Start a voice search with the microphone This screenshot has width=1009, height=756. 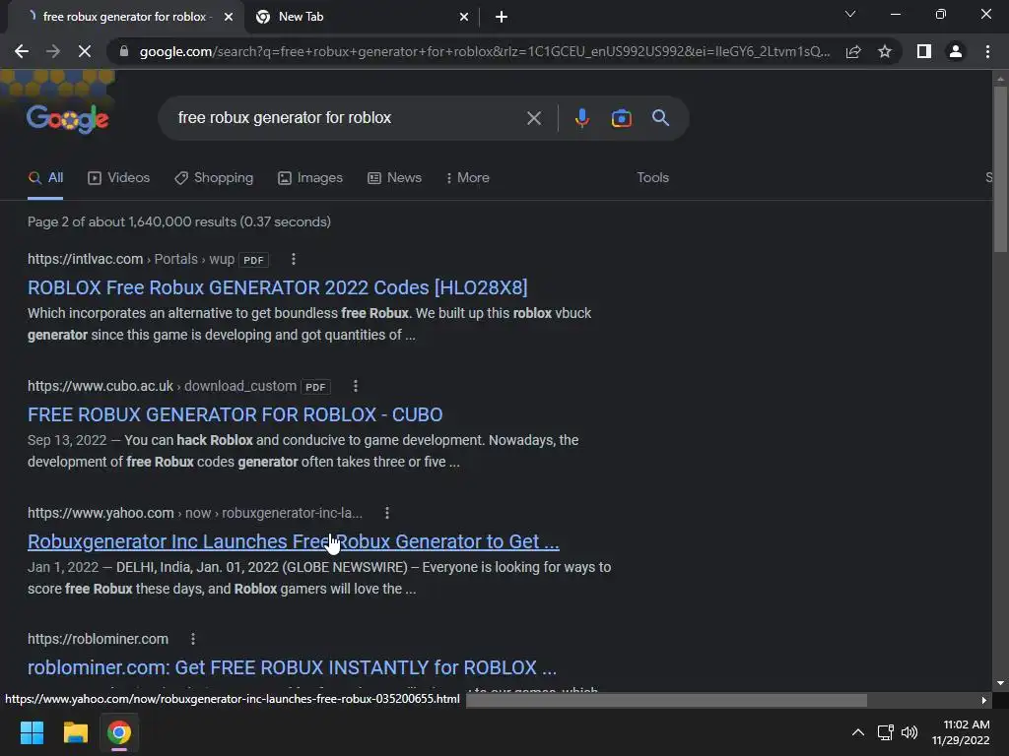(x=581, y=118)
